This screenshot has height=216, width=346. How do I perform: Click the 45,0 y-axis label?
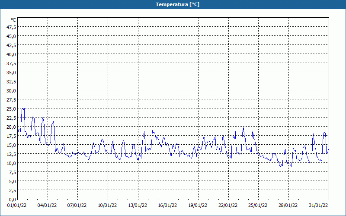pos(12,36)
